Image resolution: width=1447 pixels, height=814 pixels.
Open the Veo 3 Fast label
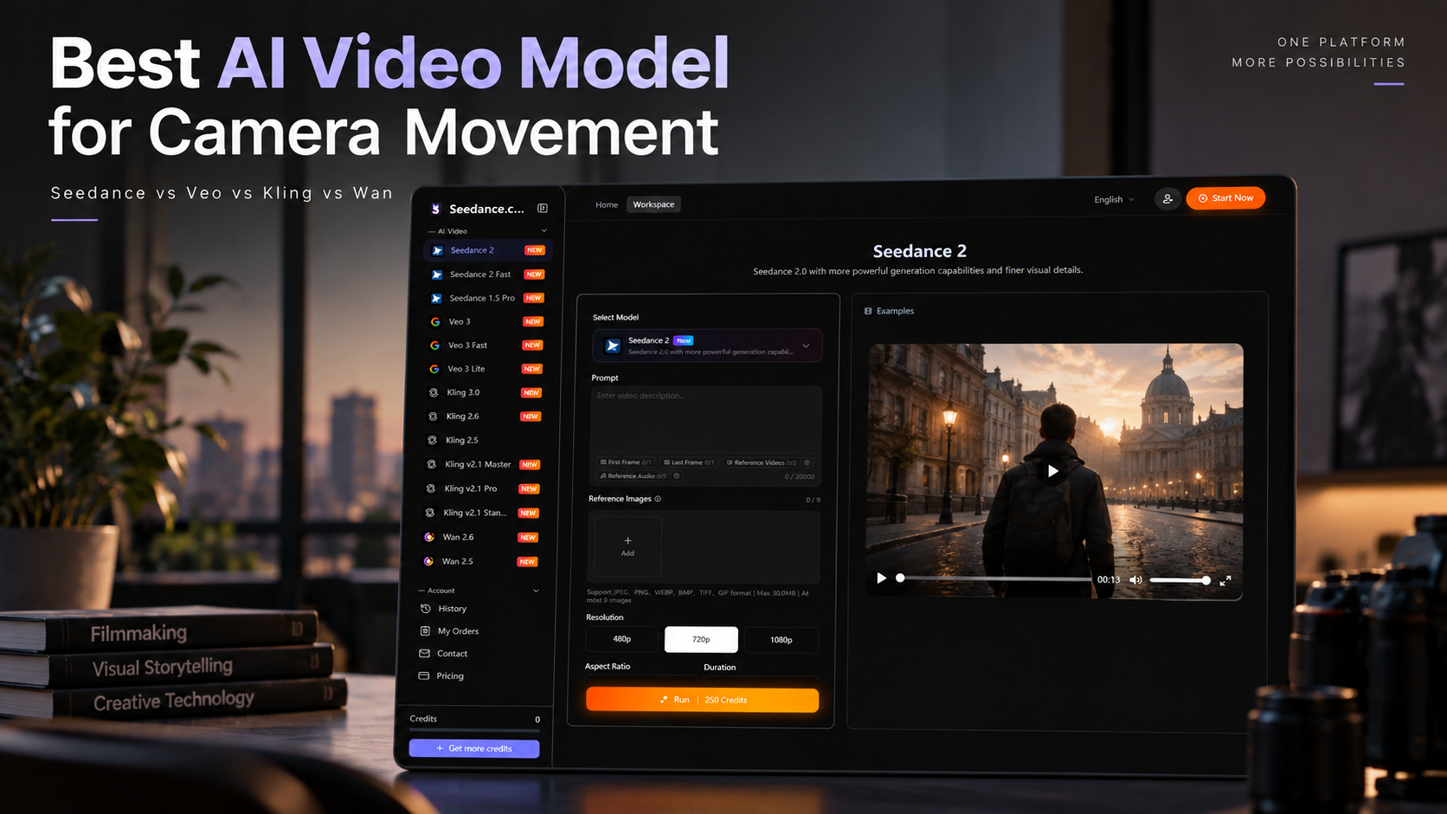[467, 345]
